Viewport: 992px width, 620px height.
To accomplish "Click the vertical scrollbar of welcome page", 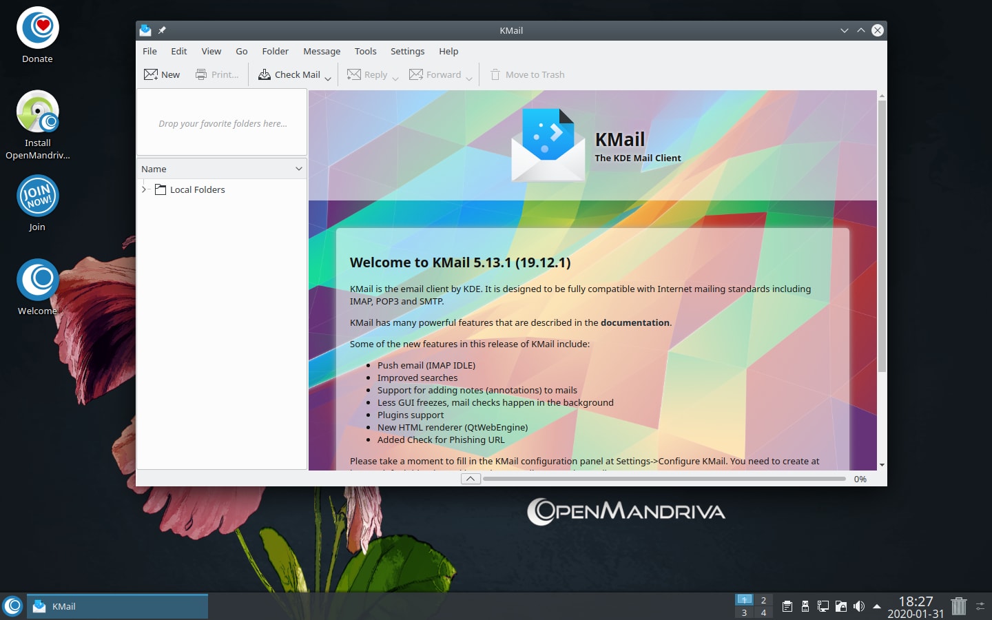I will [882, 234].
